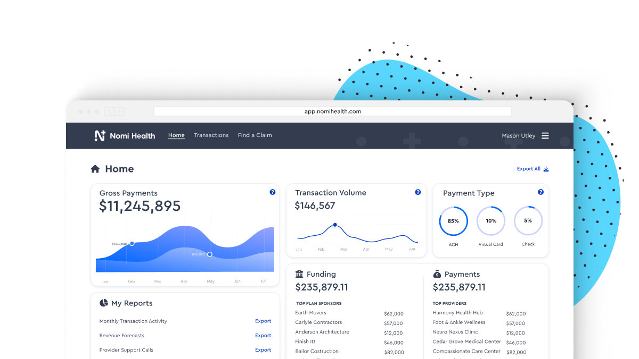Viewport: 639px width, 359px height.
Task: Export the Revenue Forecasts report
Action: [263, 336]
